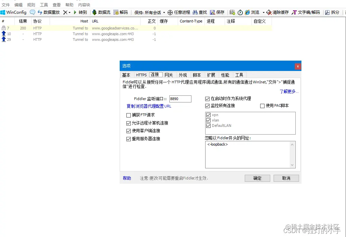This screenshot has height=237, width=346.
Task: Click the comment bubble icon
Action: [x=32, y=12]
